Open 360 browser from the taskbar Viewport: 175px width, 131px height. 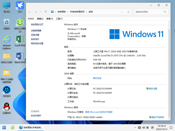(13, 128)
